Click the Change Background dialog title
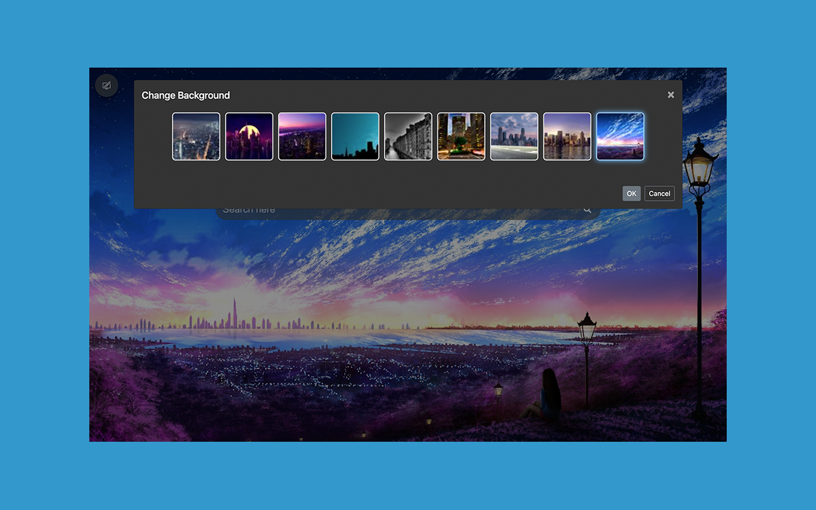This screenshot has height=510, width=816. tap(185, 95)
